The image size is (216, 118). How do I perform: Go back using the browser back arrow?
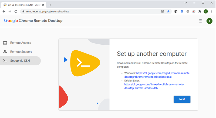point(4,11)
